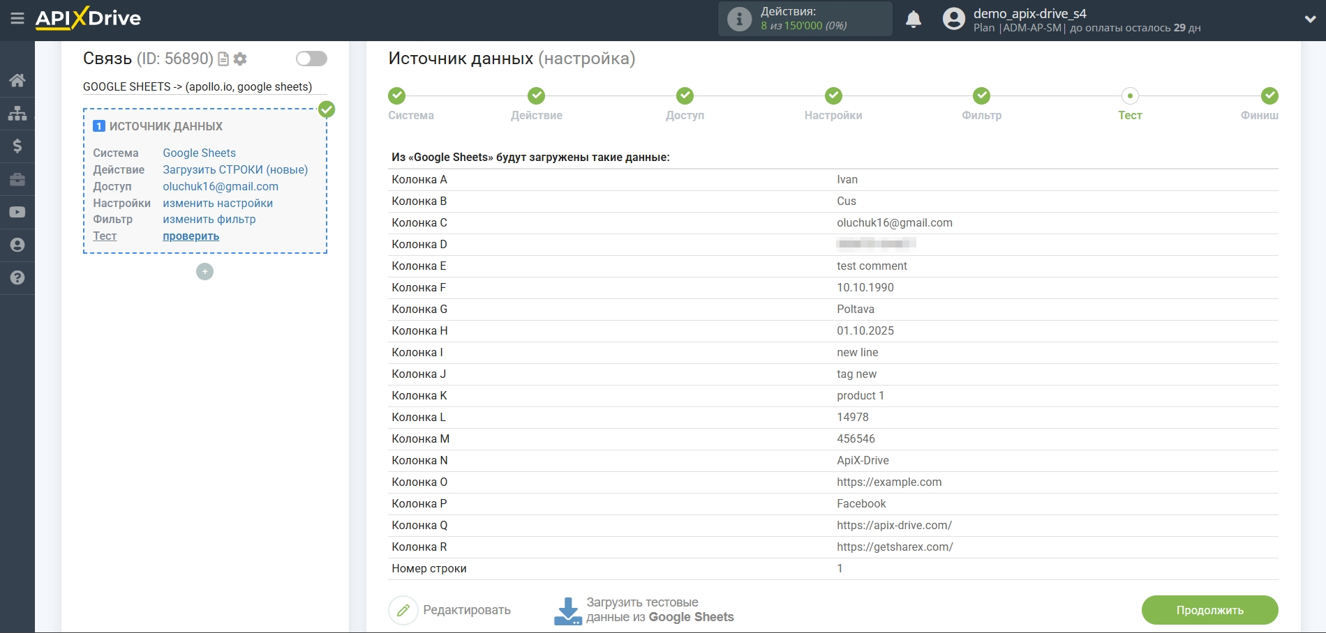Screen dimensions: 1326x633
Task: Click the actions info icon
Action: (740, 19)
